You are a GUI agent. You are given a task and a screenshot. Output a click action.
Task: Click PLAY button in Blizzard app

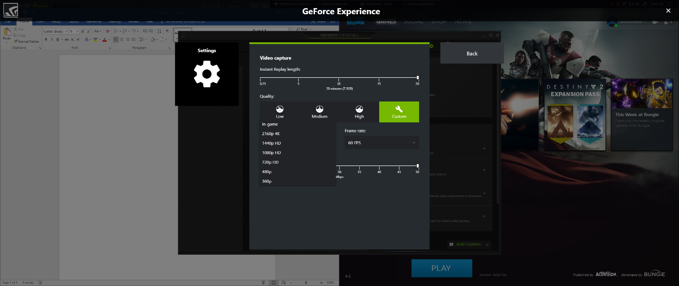click(x=441, y=268)
